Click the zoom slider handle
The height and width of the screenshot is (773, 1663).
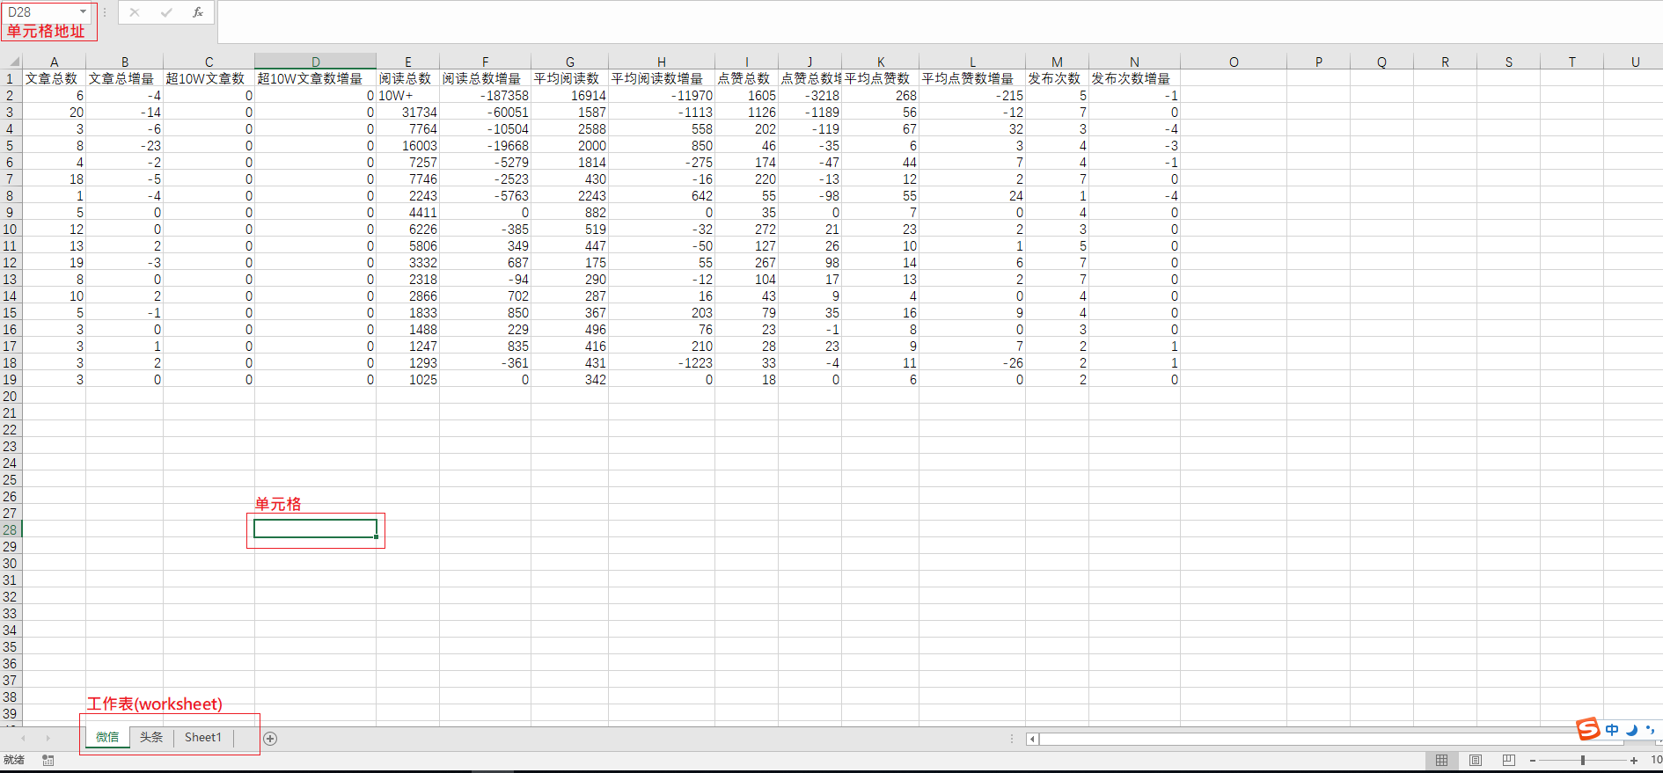[x=1583, y=761]
